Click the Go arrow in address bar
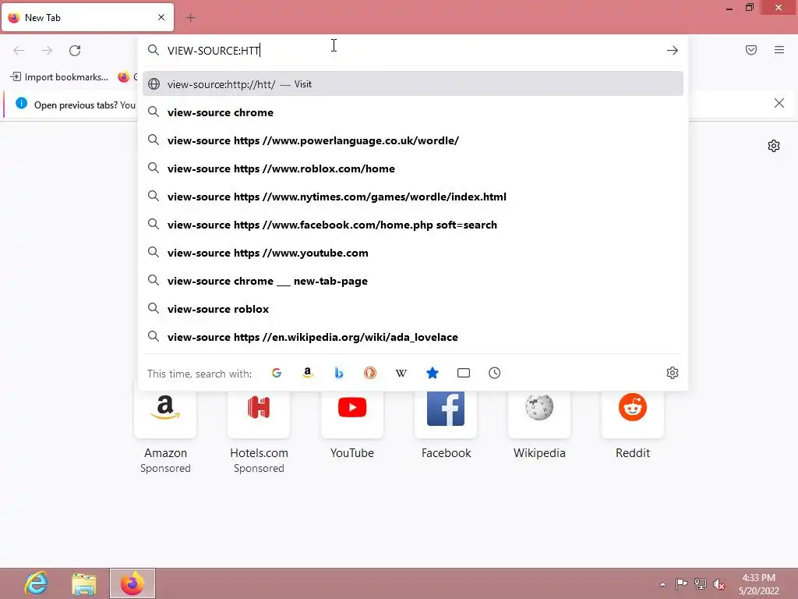Image resolution: width=798 pixels, height=599 pixels. 673,51
